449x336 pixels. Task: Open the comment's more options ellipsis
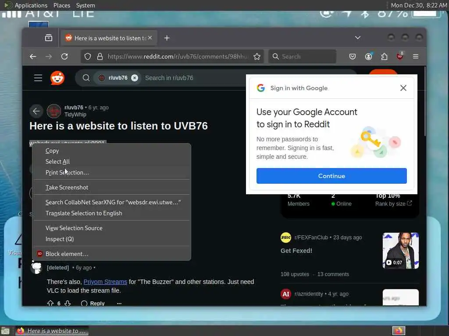pos(119,304)
